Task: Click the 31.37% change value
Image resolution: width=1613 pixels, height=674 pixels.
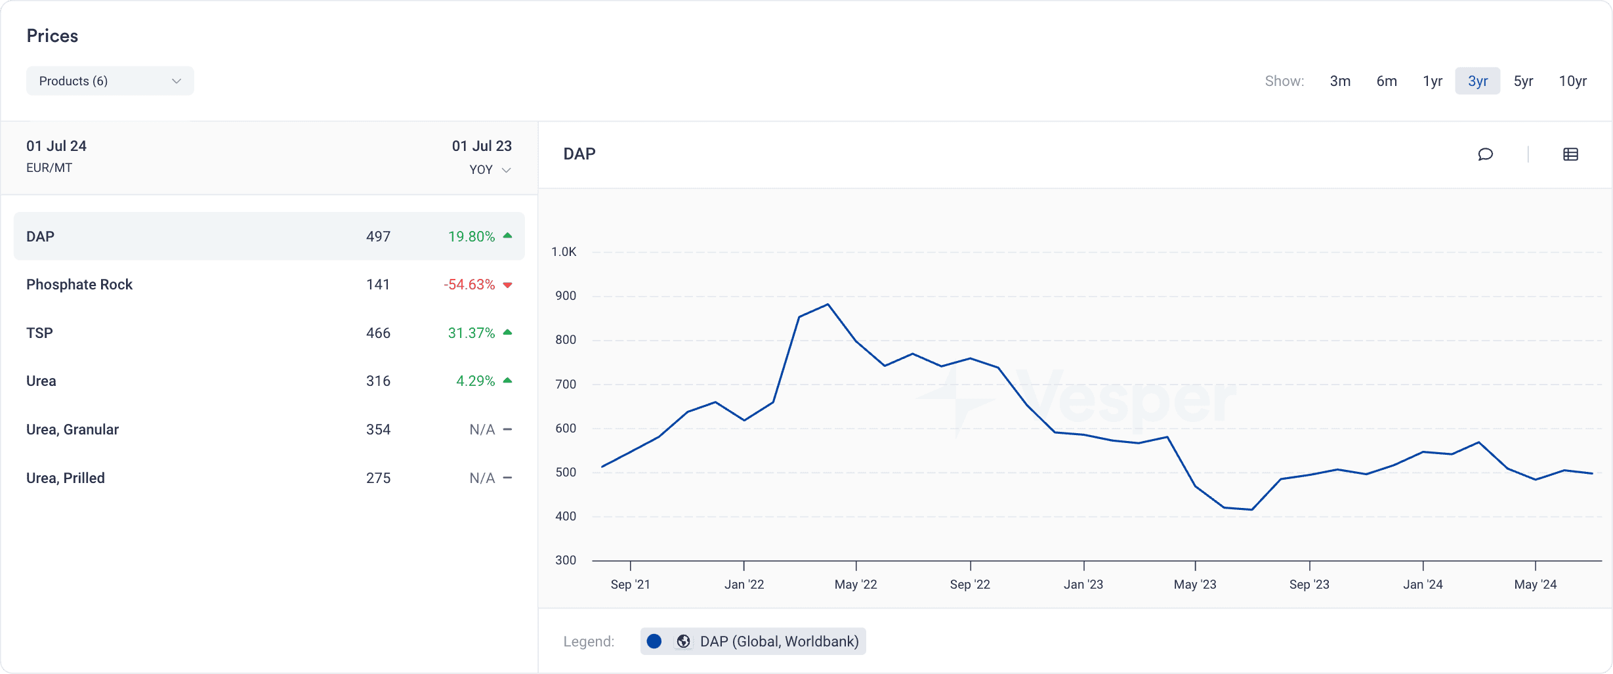Action: tap(471, 333)
